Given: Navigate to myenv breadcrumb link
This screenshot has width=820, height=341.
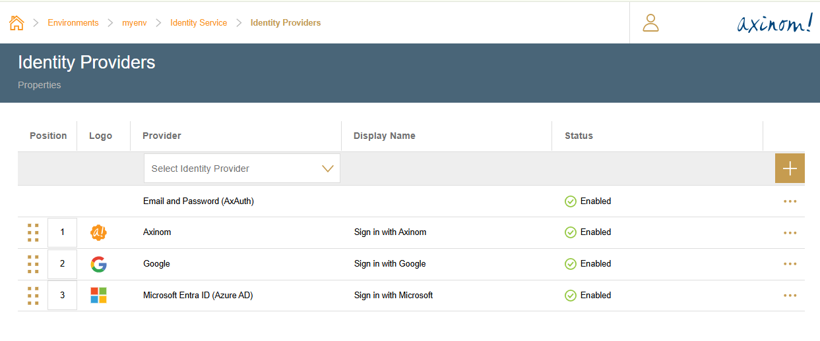Looking at the screenshot, I should pyautogui.click(x=135, y=23).
